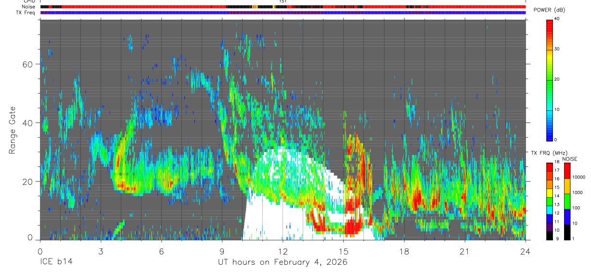Click the POWER (dB) colorbar title

[550, 10]
